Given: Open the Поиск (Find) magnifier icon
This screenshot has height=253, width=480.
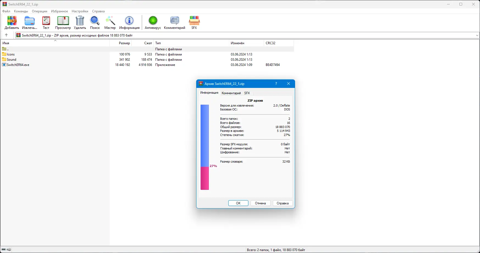Looking at the screenshot, I should [x=95, y=21].
